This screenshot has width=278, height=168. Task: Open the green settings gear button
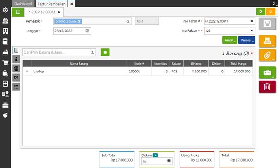click(x=260, y=12)
